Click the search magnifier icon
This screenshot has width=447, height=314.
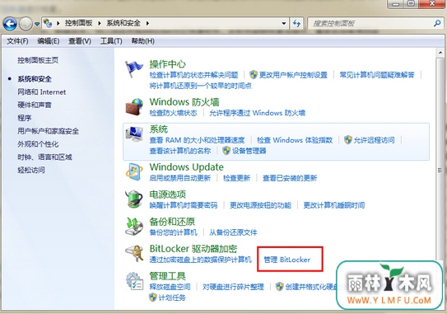[x=437, y=23]
